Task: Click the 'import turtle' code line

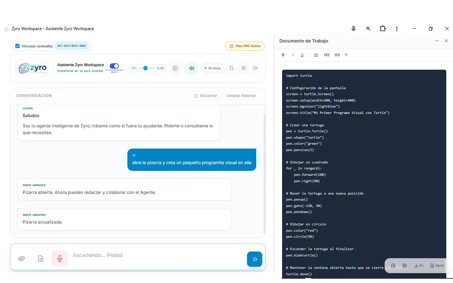Action: (x=299, y=76)
